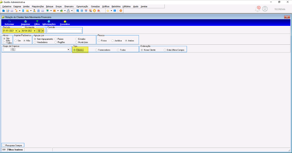Click the Grupo de Empresa code field
The height and width of the screenshot is (153, 292).
click(x=7, y=50)
